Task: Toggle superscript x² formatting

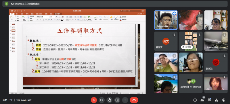Action: [49, 20]
